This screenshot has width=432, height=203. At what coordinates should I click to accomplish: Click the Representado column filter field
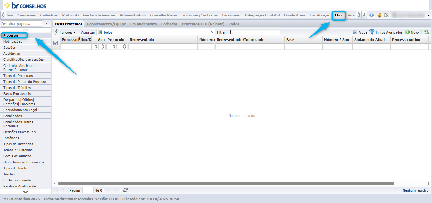(x=163, y=47)
